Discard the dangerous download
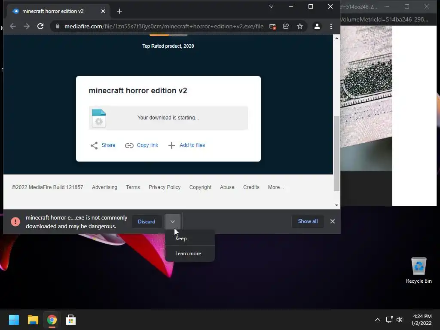The image size is (440, 330). point(147,222)
